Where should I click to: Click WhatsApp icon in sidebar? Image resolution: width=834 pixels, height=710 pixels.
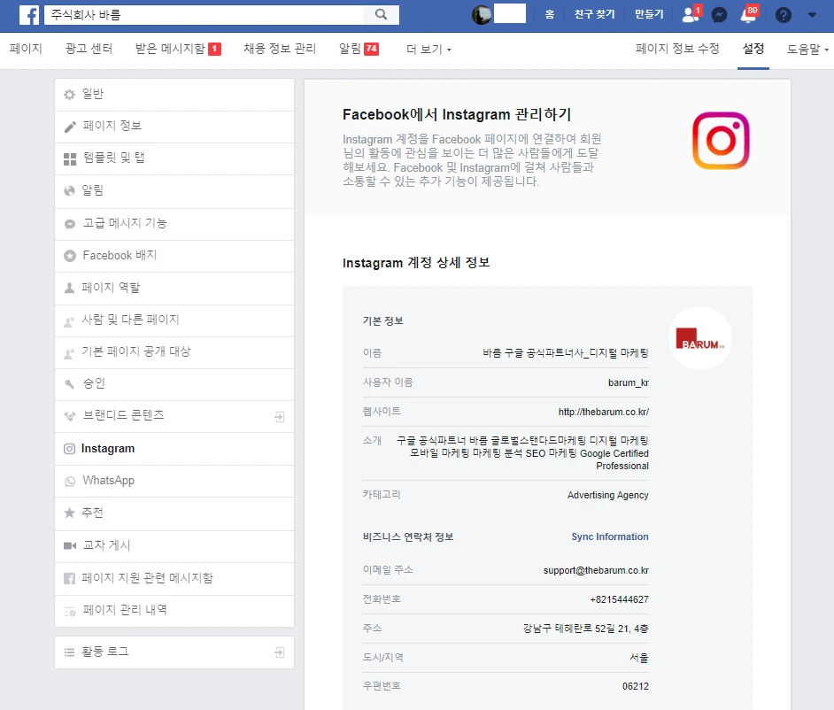(x=70, y=482)
